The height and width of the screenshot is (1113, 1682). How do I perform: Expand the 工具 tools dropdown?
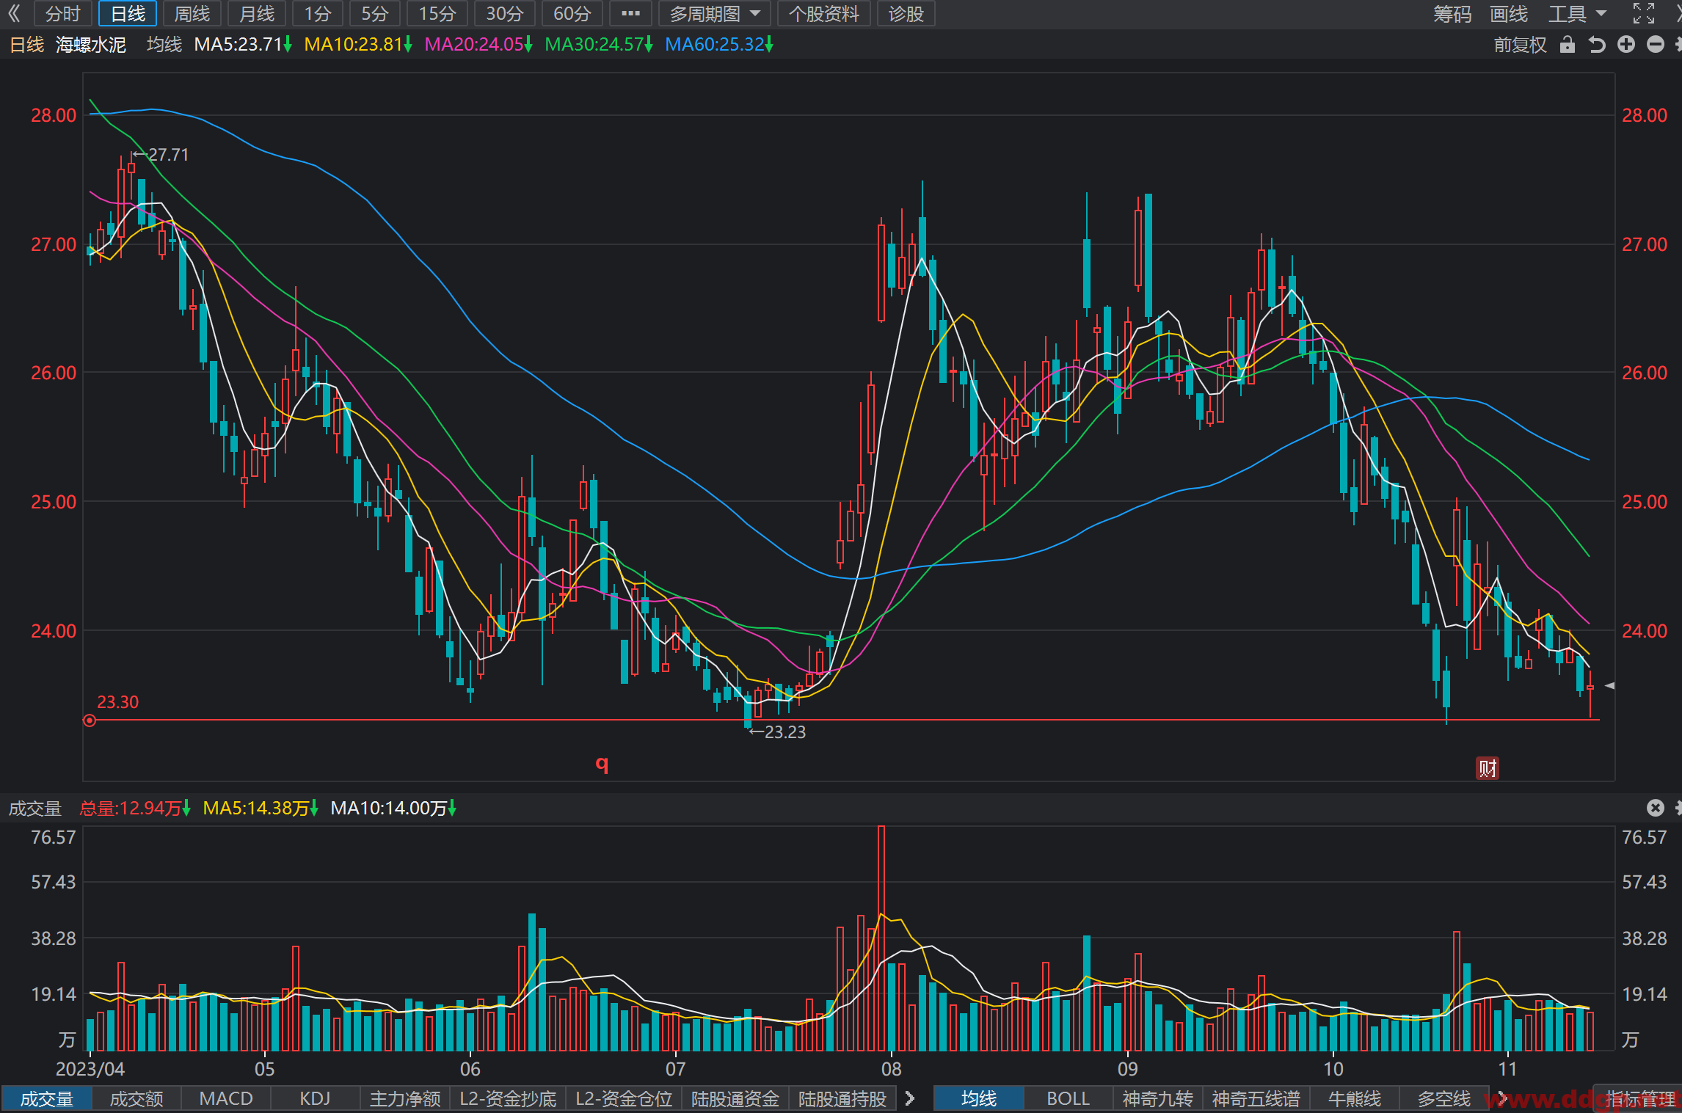coord(1577,13)
